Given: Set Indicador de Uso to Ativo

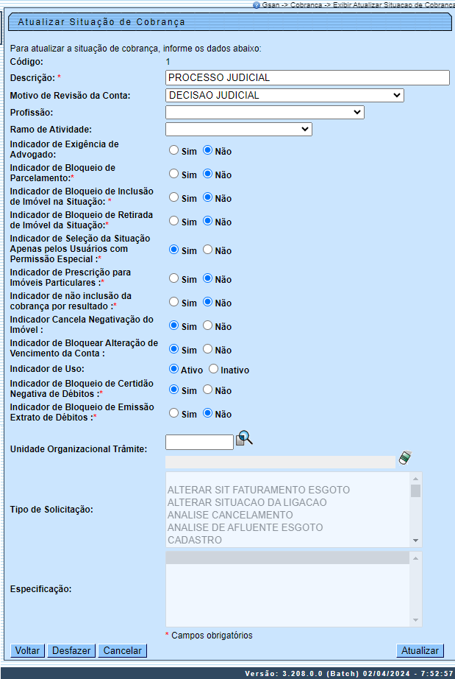Looking at the screenshot, I should point(173,370).
